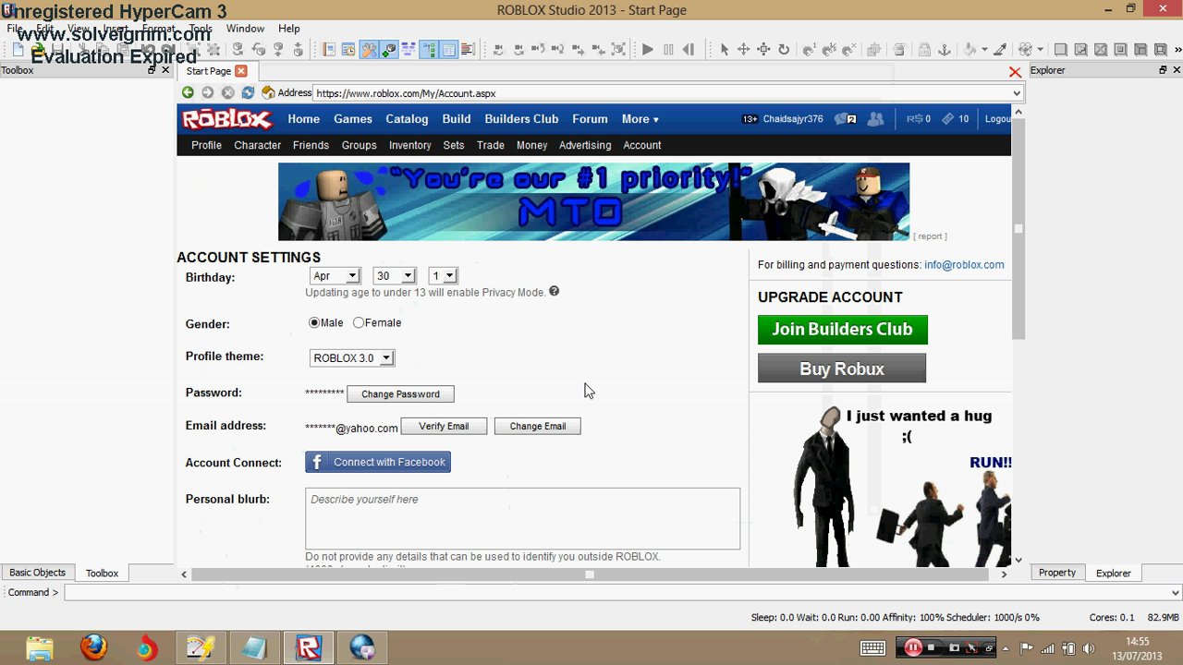
Task: Select the Move tool in the toolbar
Action: click(743, 50)
